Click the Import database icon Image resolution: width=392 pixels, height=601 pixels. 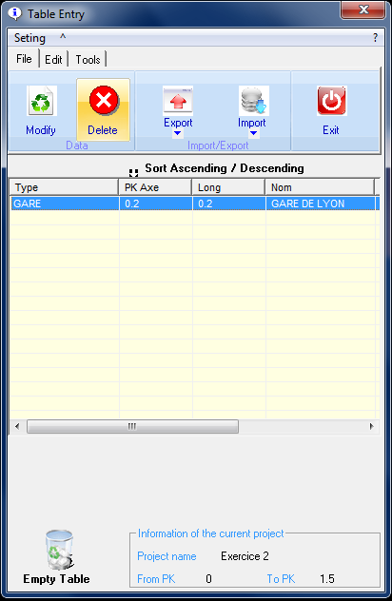[253, 101]
